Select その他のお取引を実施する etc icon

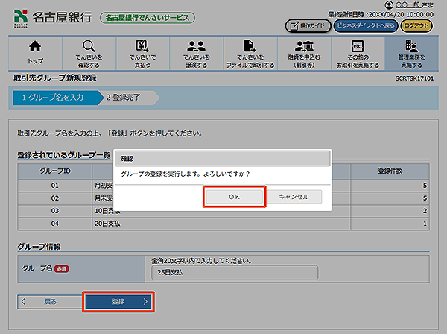coord(357,48)
